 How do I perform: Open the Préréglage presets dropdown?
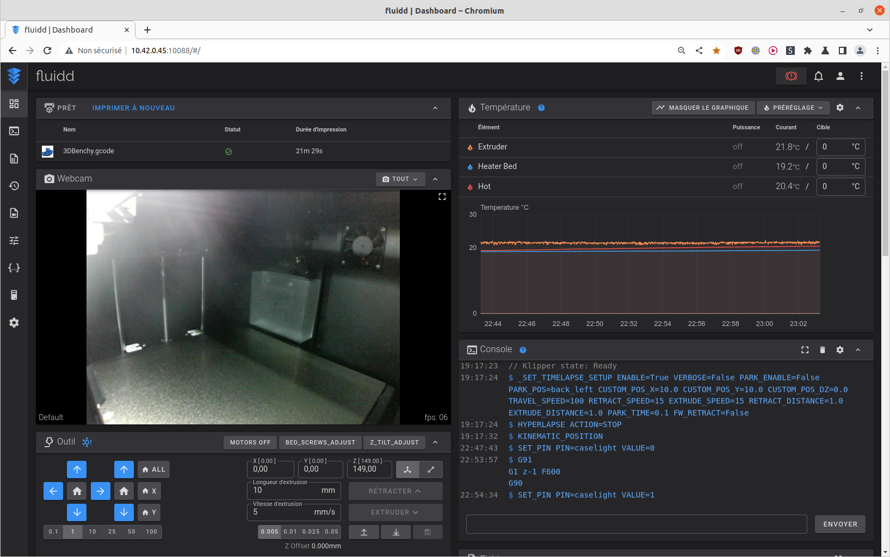click(793, 108)
